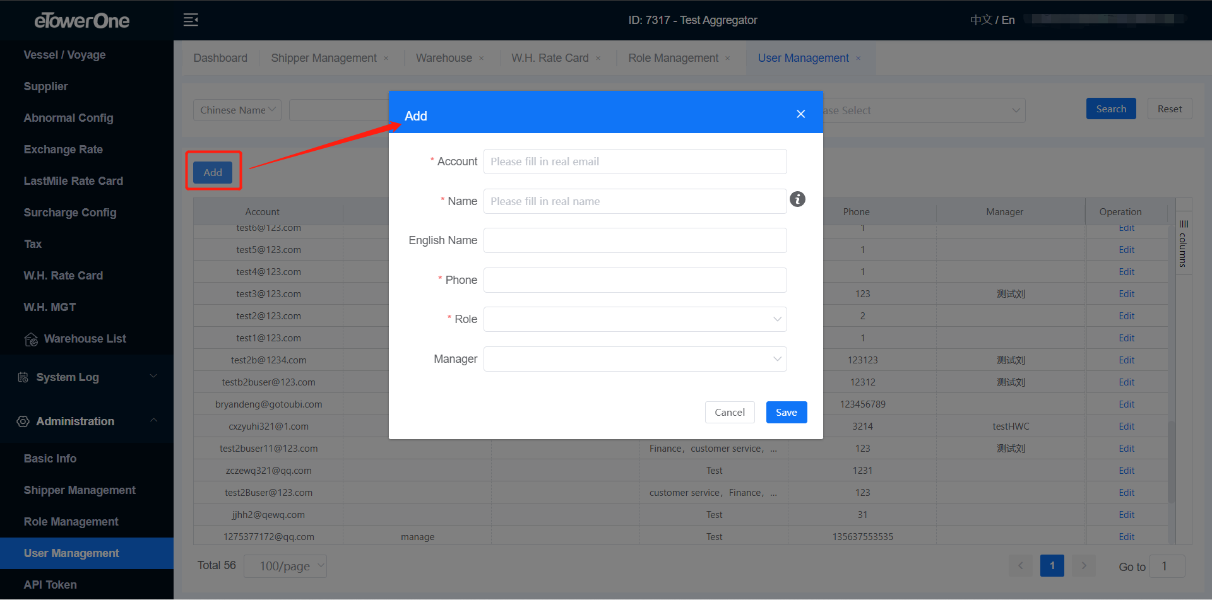
Task: Open the 100/page size dropdown
Action: pyautogui.click(x=285, y=566)
